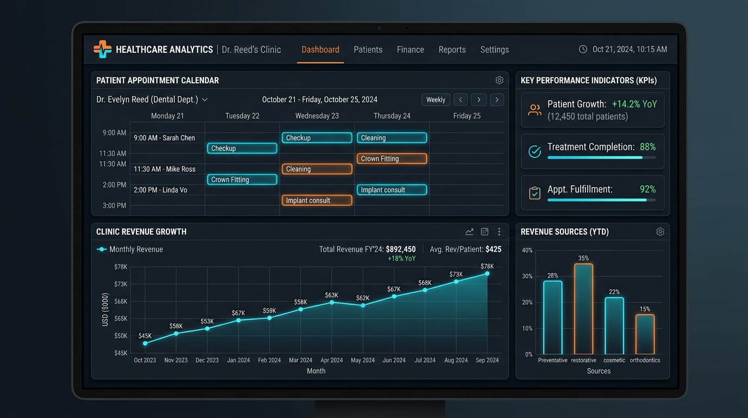This screenshot has width=748, height=418.
Task: Open the appointment calendar settings gear
Action: point(499,80)
